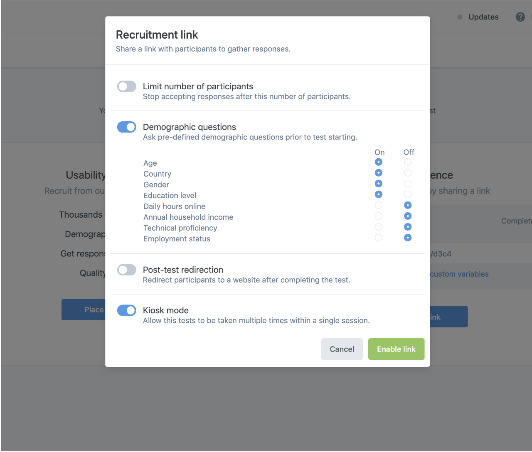The width and height of the screenshot is (532, 452).
Task: Set Country question to Off
Action: (408, 173)
